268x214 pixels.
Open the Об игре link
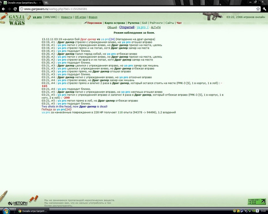(x=80, y=17)
